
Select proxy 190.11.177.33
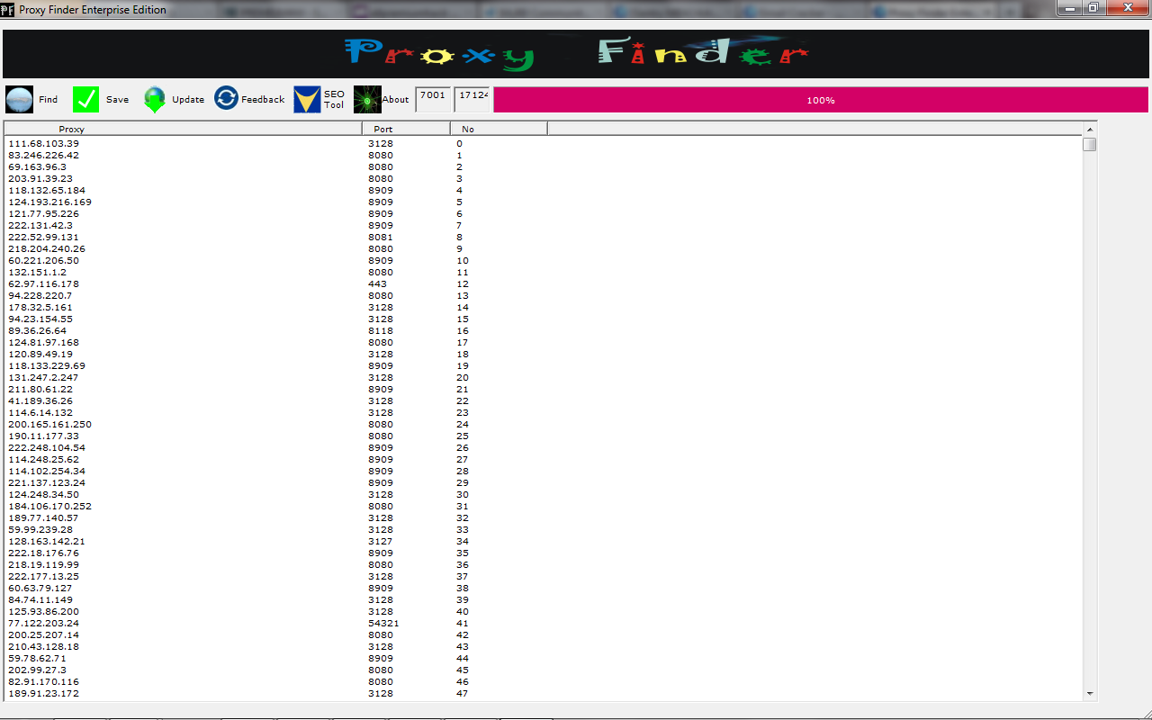pyautogui.click(x=44, y=436)
